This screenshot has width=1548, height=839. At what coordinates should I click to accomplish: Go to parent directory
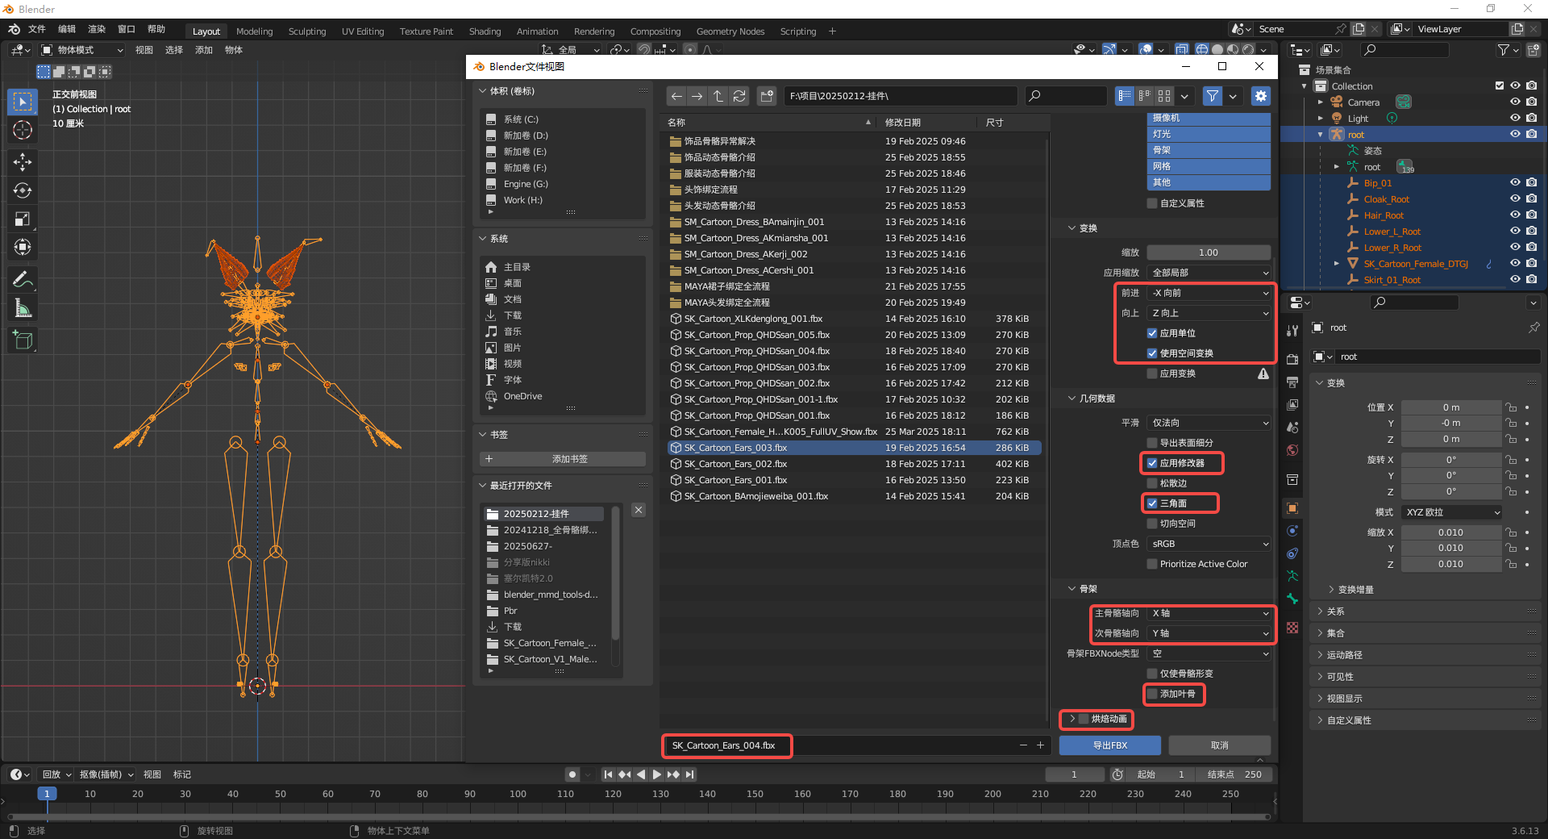tap(718, 96)
